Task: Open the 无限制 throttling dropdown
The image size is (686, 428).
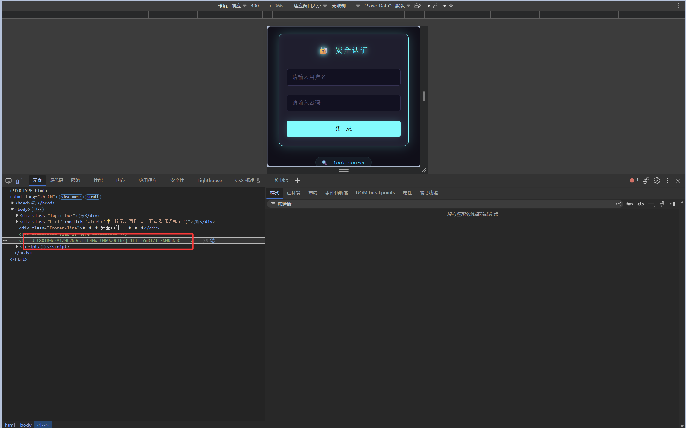Action: [x=346, y=6]
